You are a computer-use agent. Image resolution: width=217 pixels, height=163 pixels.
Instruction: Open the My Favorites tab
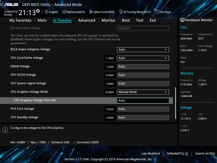tap(20, 21)
